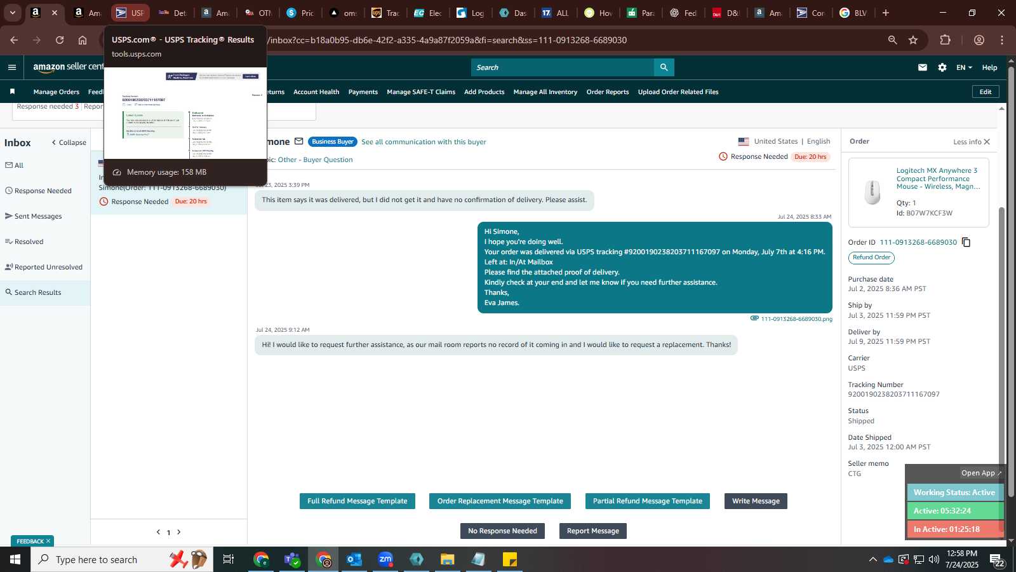Viewport: 1016px width, 572px height.
Task: Open Zoom from the Windows taskbar
Action: pyautogui.click(x=385, y=559)
